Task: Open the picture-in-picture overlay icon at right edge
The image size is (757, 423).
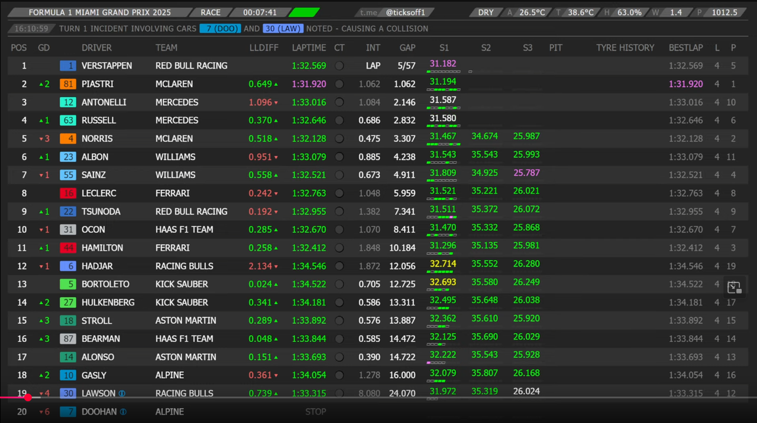Action: (734, 288)
